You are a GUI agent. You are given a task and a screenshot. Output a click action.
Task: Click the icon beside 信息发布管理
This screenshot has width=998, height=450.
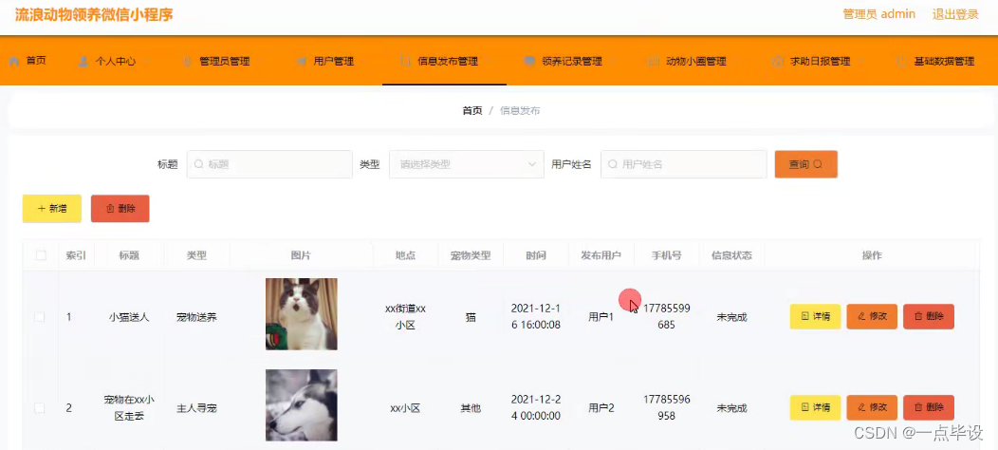405,61
